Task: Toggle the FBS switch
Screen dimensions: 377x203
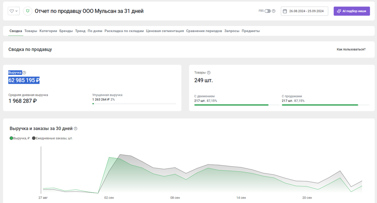Action: 267,11
